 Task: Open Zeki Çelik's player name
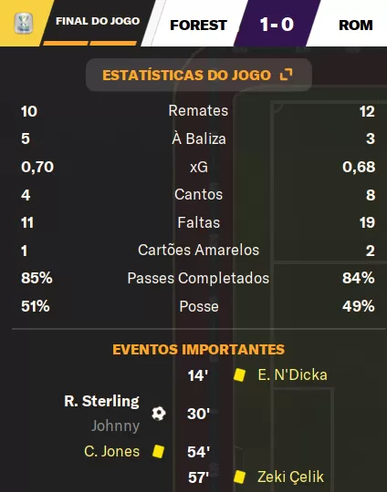click(290, 477)
